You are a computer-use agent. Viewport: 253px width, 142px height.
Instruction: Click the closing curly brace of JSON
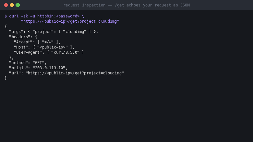[x=6, y=78]
